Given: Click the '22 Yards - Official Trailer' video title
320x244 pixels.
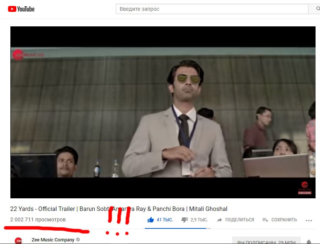Looking at the screenshot, I should coord(118,209).
